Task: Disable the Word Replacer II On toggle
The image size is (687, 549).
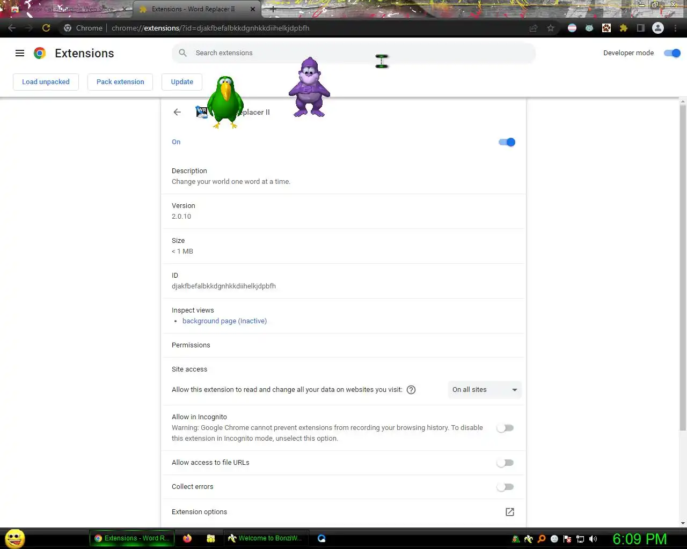Action: [x=507, y=142]
